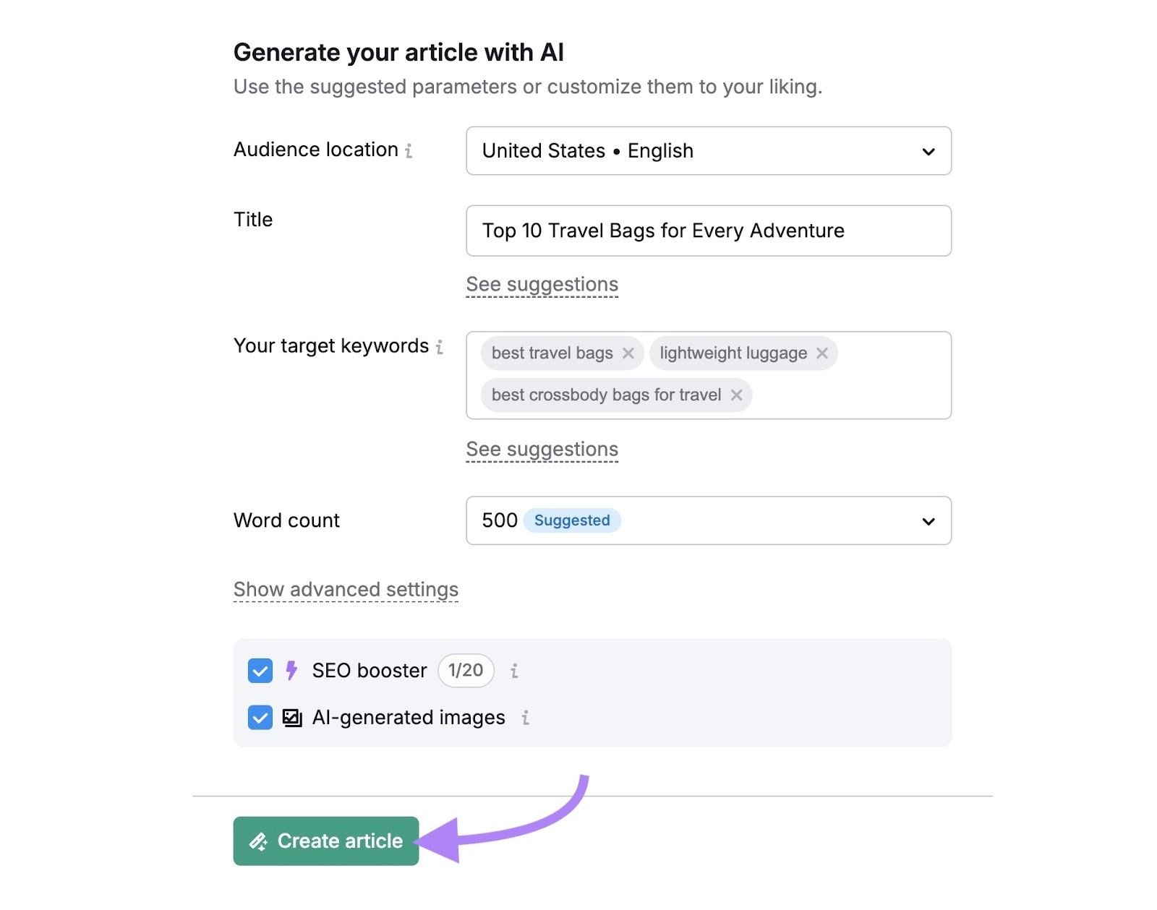Uncheck the AI-generated images option
Screen dimensions: 1157x910
[260, 718]
